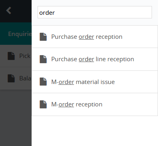Click the document icon next to Pick

[11, 56]
